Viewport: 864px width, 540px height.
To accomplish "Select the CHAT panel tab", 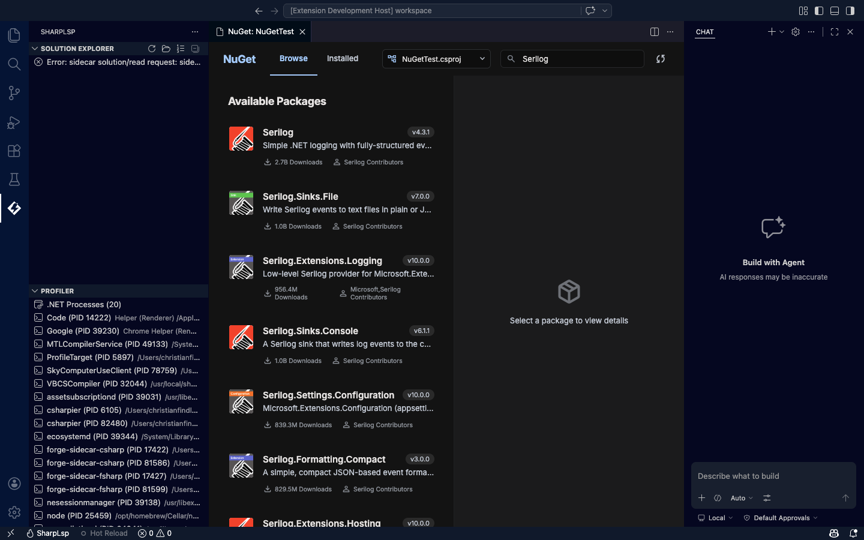I will 705,32.
